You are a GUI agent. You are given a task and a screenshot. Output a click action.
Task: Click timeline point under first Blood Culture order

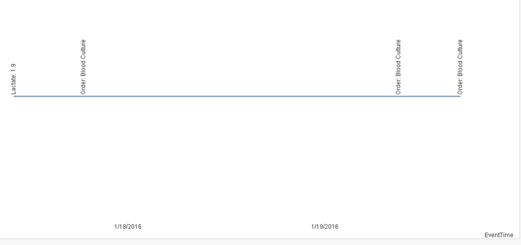pyautogui.click(x=83, y=96)
